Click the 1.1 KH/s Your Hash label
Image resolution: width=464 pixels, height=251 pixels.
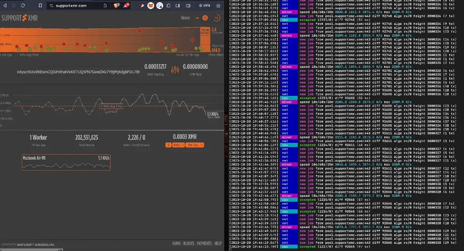pos(213,115)
